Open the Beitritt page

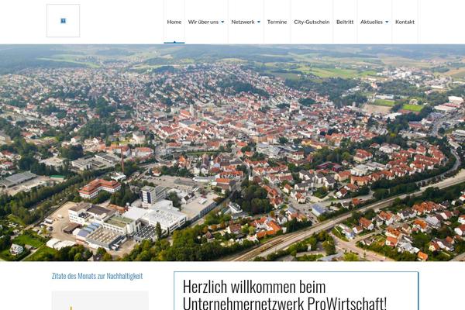point(345,22)
